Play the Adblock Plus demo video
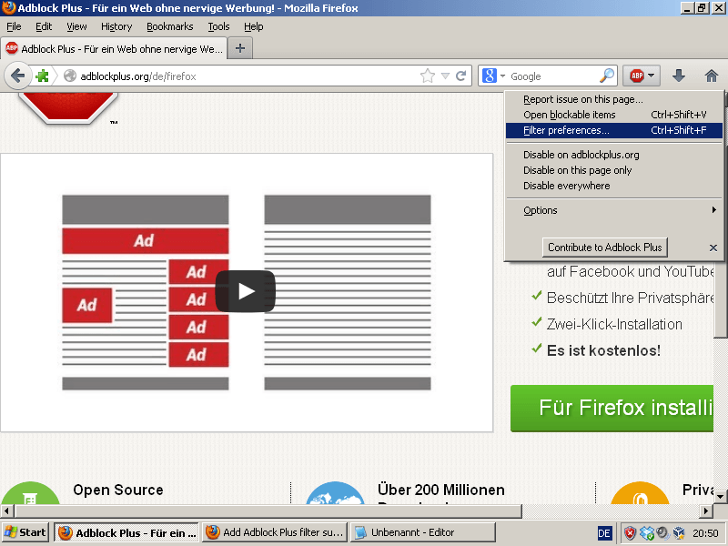The height and width of the screenshot is (546, 728). (x=245, y=291)
